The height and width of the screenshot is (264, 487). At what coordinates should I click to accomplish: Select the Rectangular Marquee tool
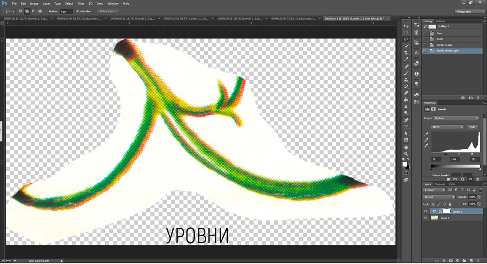tap(406, 33)
